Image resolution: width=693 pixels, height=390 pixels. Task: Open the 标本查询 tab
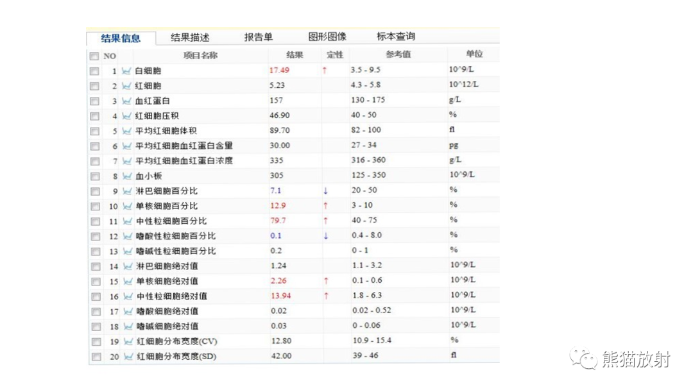tap(395, 36)
